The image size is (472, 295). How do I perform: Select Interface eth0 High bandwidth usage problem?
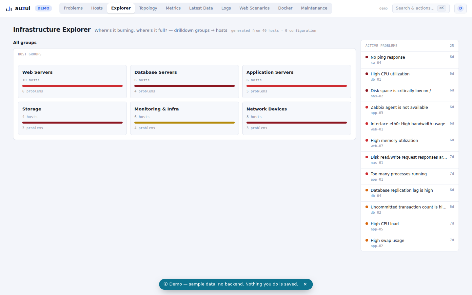tap(410, 127)
